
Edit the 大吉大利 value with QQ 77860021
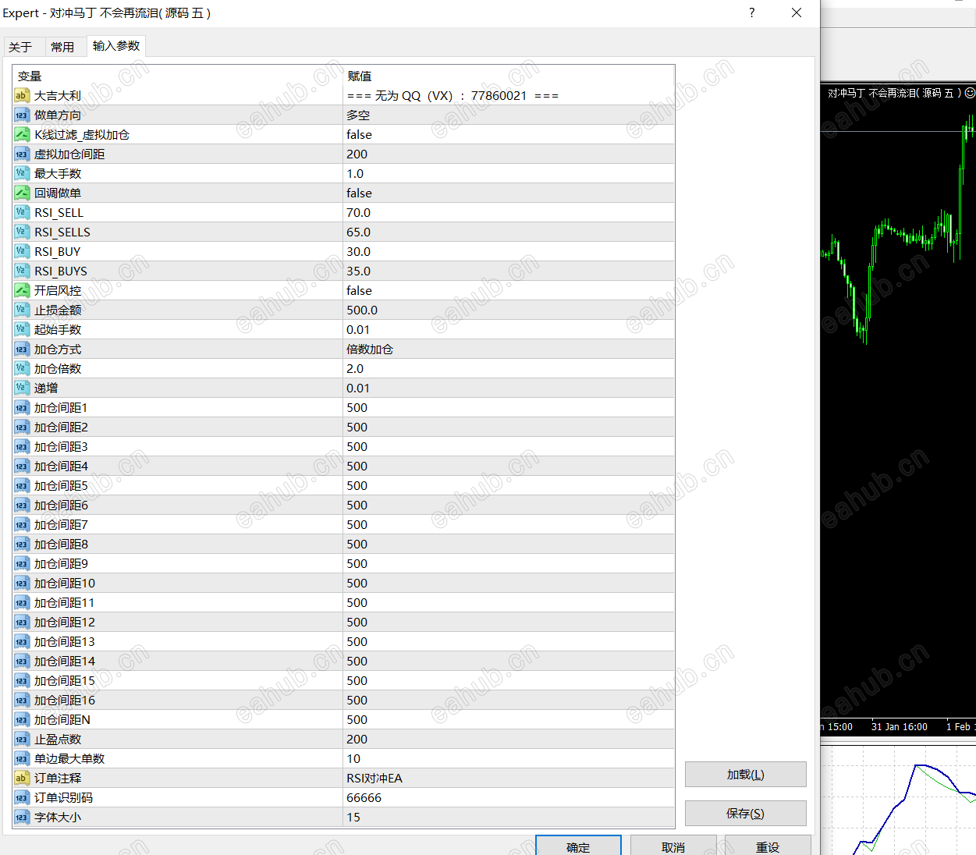click(x=509, y=95)
